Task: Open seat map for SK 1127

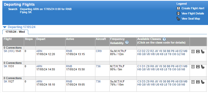Action: [x=203, y=82]
